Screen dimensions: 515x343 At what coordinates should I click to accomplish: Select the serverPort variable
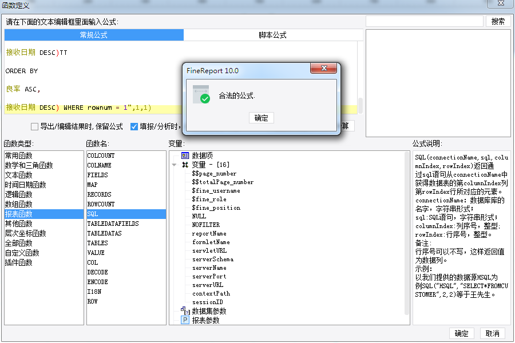209,276
